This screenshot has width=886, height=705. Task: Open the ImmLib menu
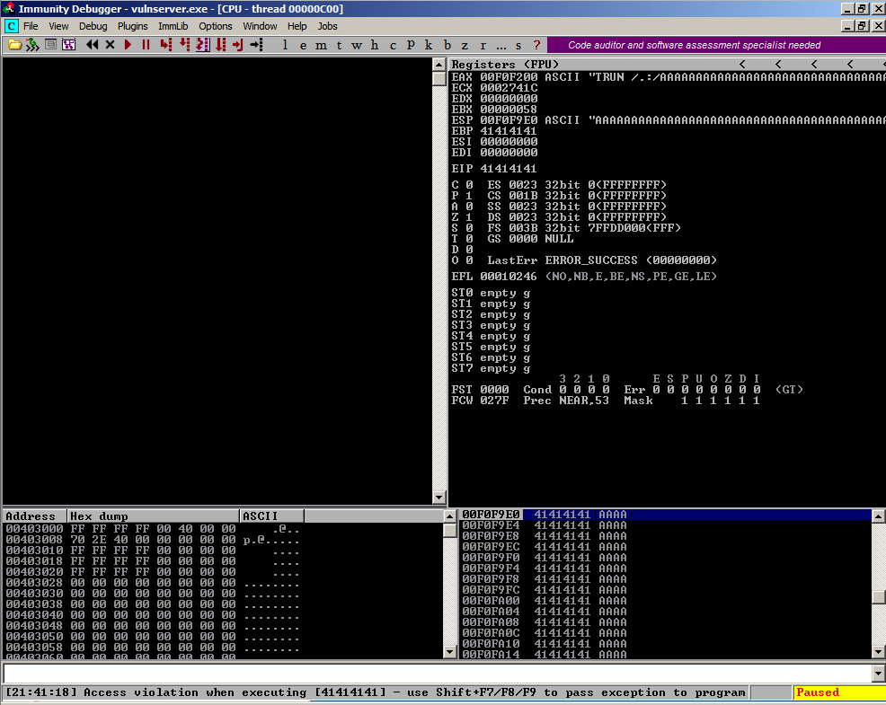[173, 26]
